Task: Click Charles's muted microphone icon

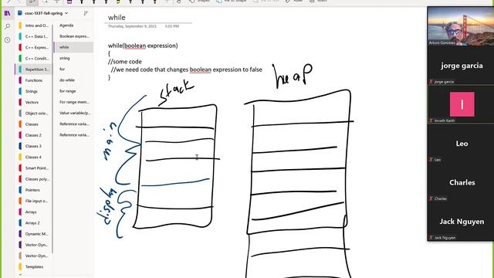Action: click(431, 198)
